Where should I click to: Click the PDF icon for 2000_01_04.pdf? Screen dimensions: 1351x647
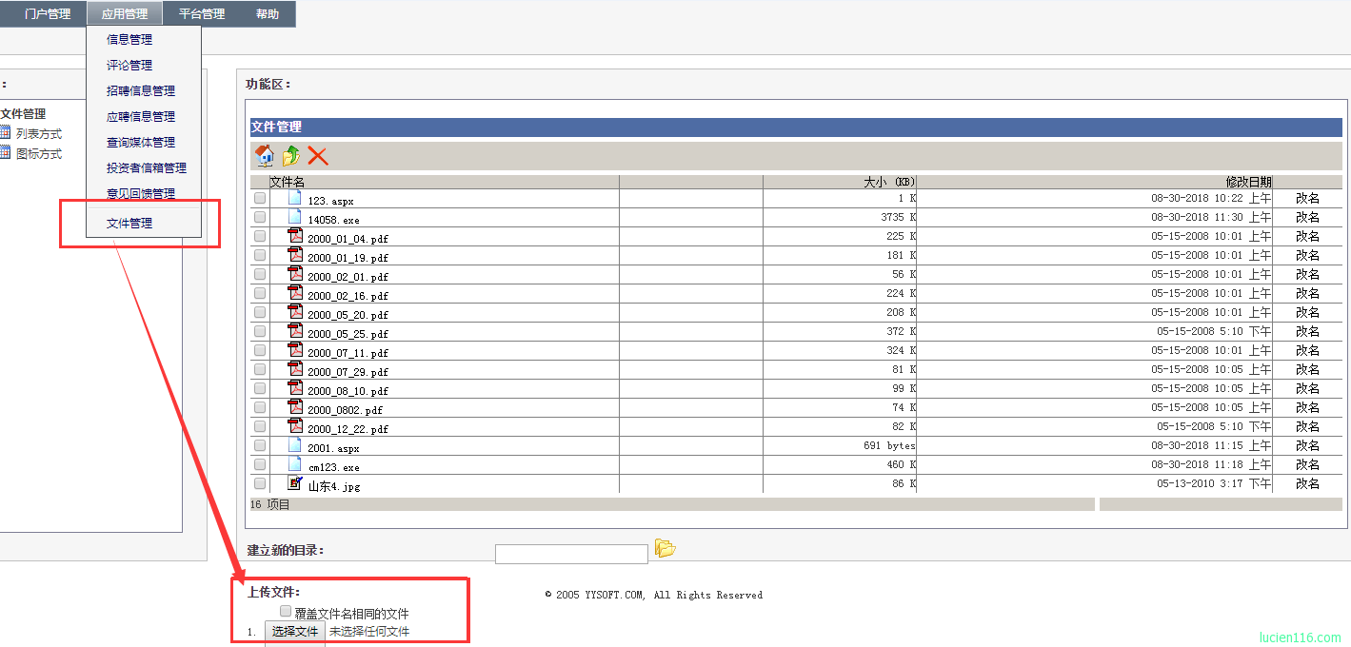point(295,236)
